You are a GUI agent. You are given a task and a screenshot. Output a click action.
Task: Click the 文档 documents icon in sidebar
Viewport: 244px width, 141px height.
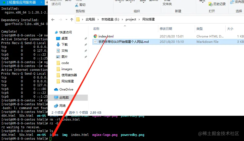coord(58,51)
